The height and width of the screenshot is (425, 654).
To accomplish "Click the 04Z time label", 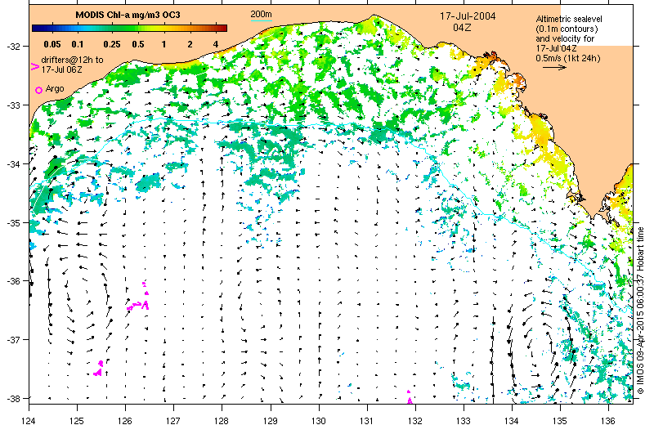I will point(462,28).
